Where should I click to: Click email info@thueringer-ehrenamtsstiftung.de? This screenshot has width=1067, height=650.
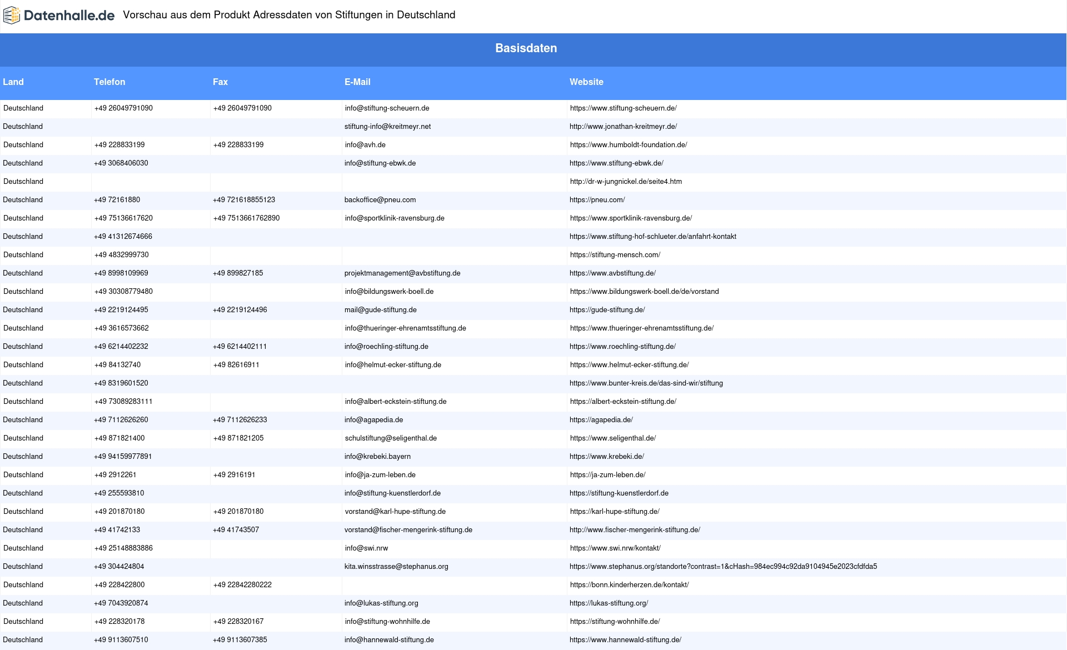405,328
